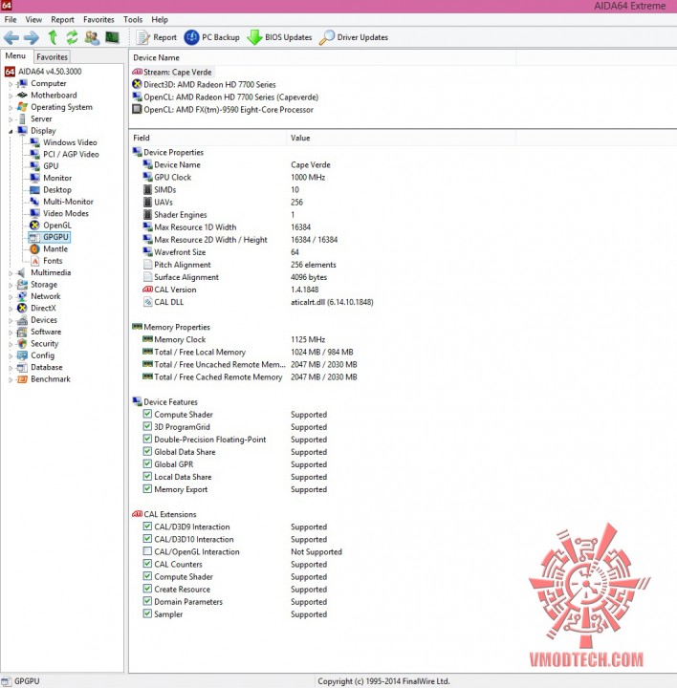The image size is (677, 688).
Task: Expand the Storage tree node
Action: pyautogui.click(x=11, y=285)
